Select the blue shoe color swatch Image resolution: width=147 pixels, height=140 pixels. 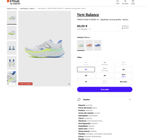click(97, 45)
